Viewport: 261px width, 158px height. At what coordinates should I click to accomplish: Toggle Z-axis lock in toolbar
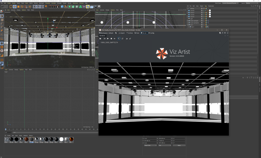[41, 7]
